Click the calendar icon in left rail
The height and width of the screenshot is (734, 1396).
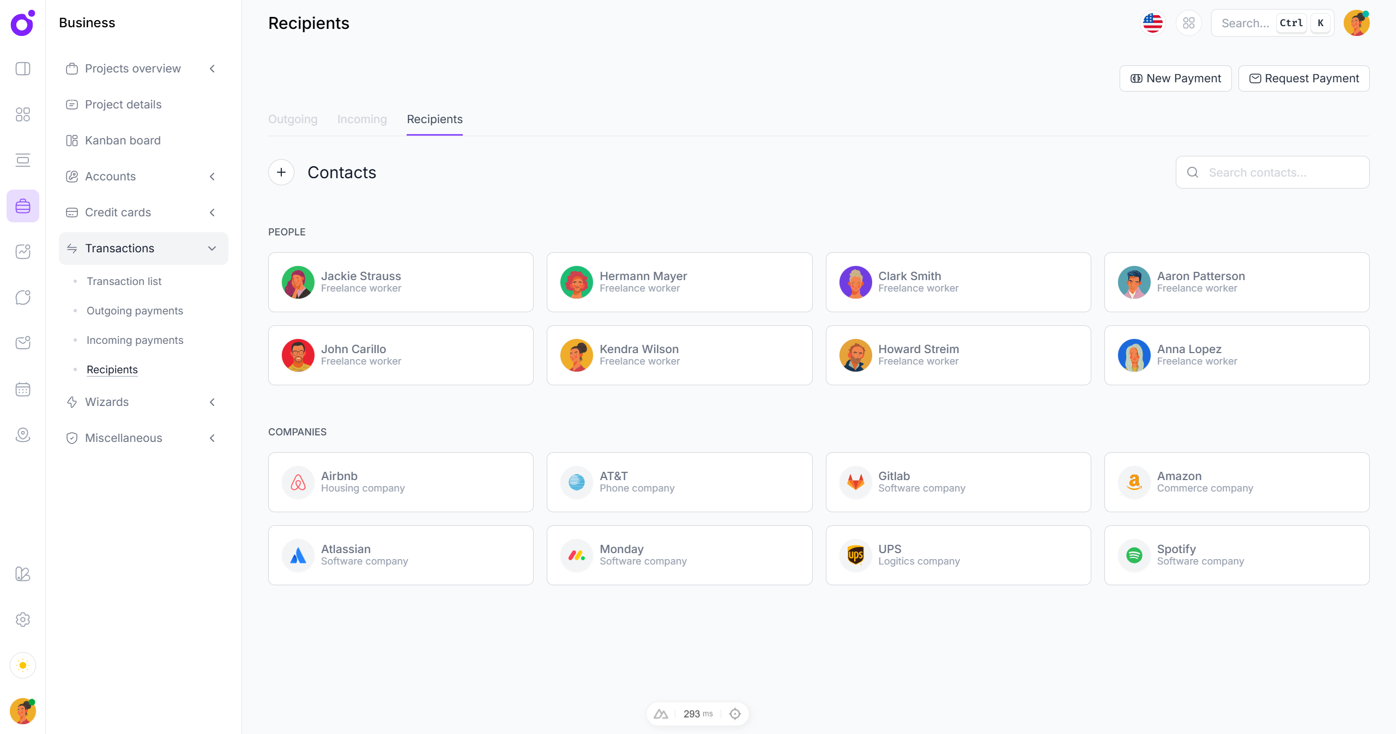tap(23, 389)
